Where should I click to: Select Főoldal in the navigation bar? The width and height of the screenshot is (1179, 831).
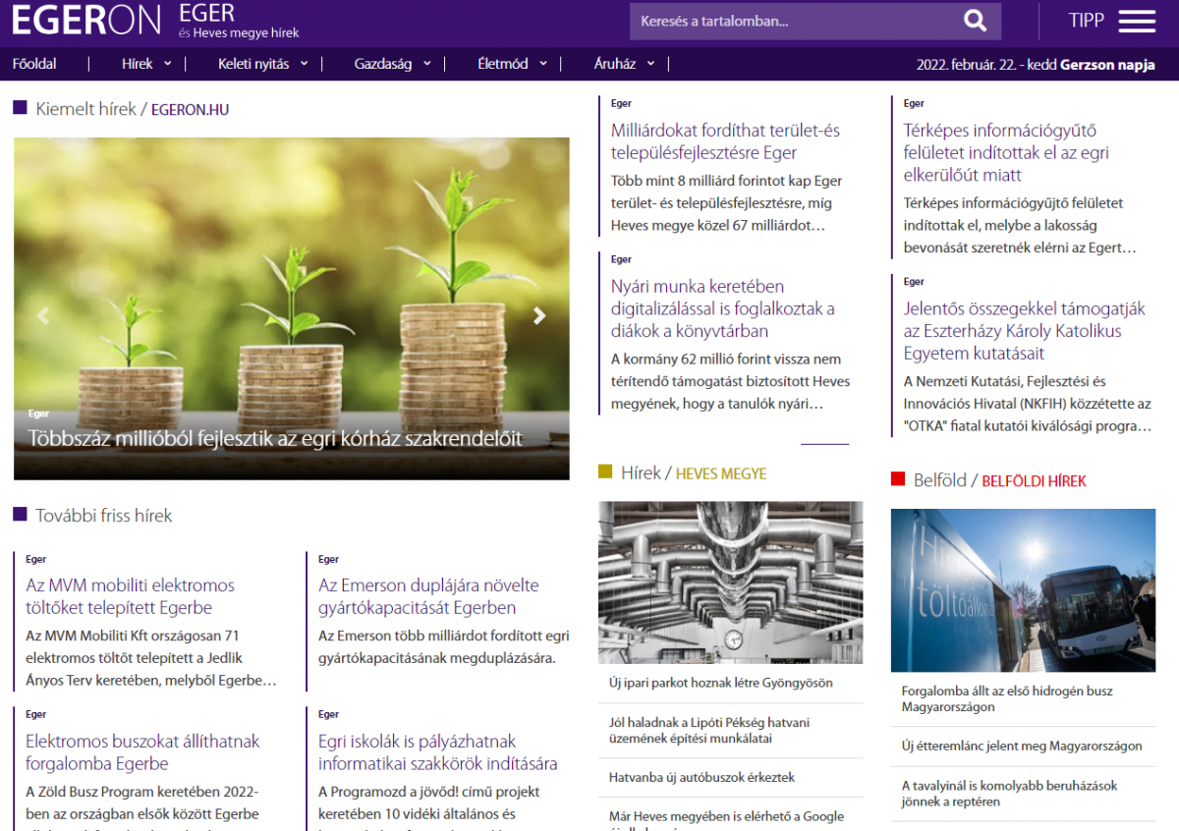tap(34, 63)
